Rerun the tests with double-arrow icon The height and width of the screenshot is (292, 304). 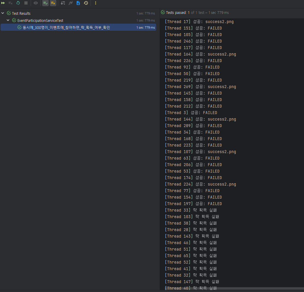click(3, 3)
